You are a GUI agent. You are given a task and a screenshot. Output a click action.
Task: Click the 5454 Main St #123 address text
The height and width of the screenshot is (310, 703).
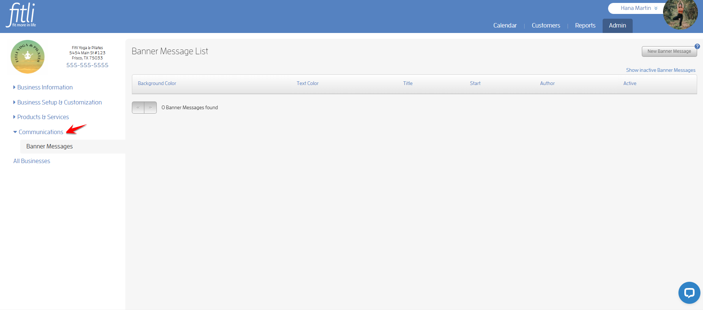tap(87, 53)
